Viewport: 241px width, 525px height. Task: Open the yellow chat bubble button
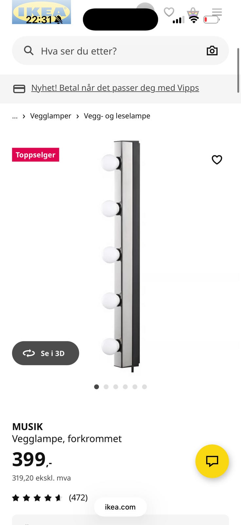[212, 461]
